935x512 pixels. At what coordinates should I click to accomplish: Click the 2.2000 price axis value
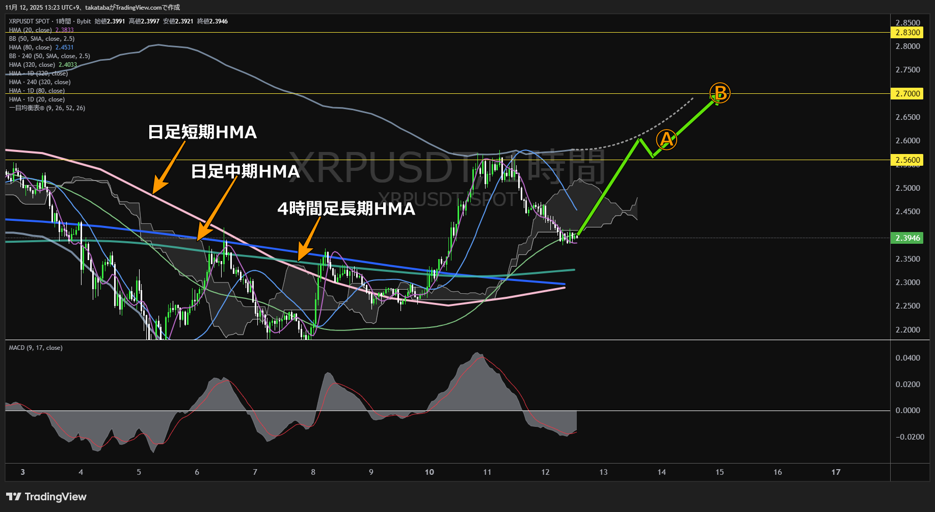[908, 330]
